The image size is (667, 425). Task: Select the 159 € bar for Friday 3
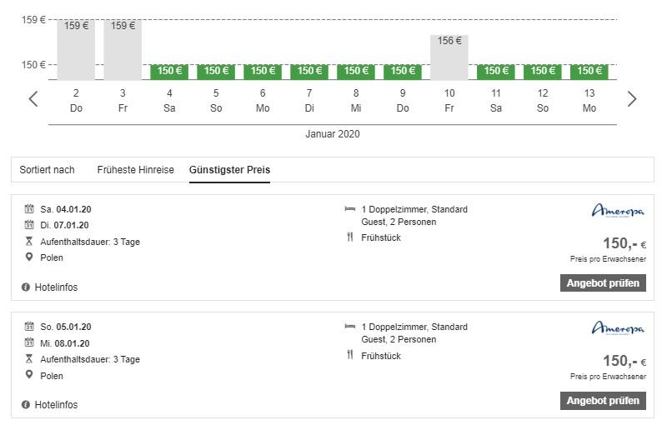click(x=123, y=50)
